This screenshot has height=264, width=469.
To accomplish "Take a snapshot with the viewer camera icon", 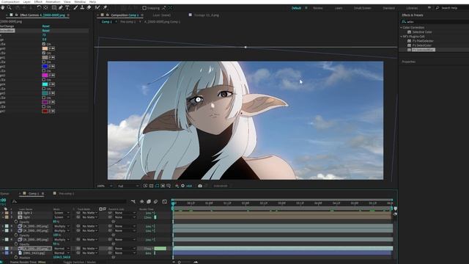I will click(200, 186).
